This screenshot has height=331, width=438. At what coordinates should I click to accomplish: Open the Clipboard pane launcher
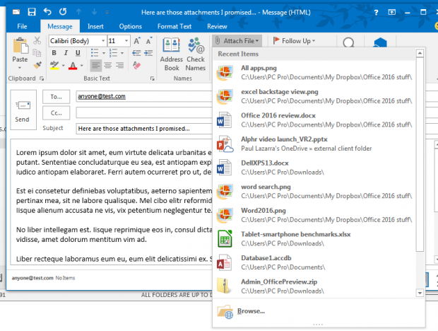pos(42,79)
